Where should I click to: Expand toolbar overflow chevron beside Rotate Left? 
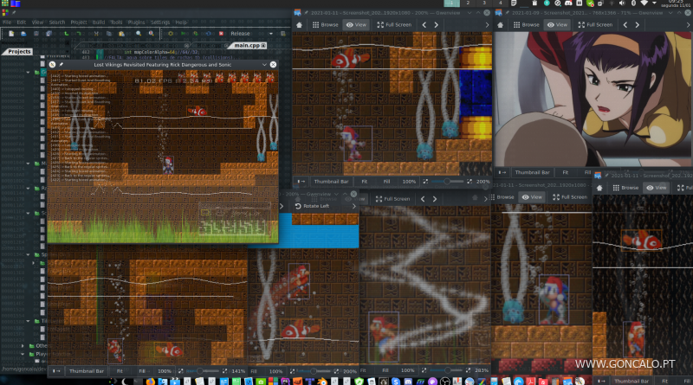click(353, 206)
